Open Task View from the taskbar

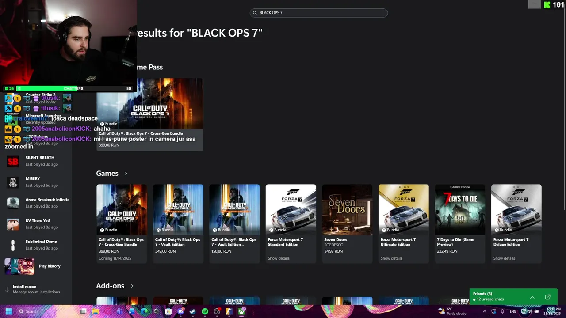83,311
